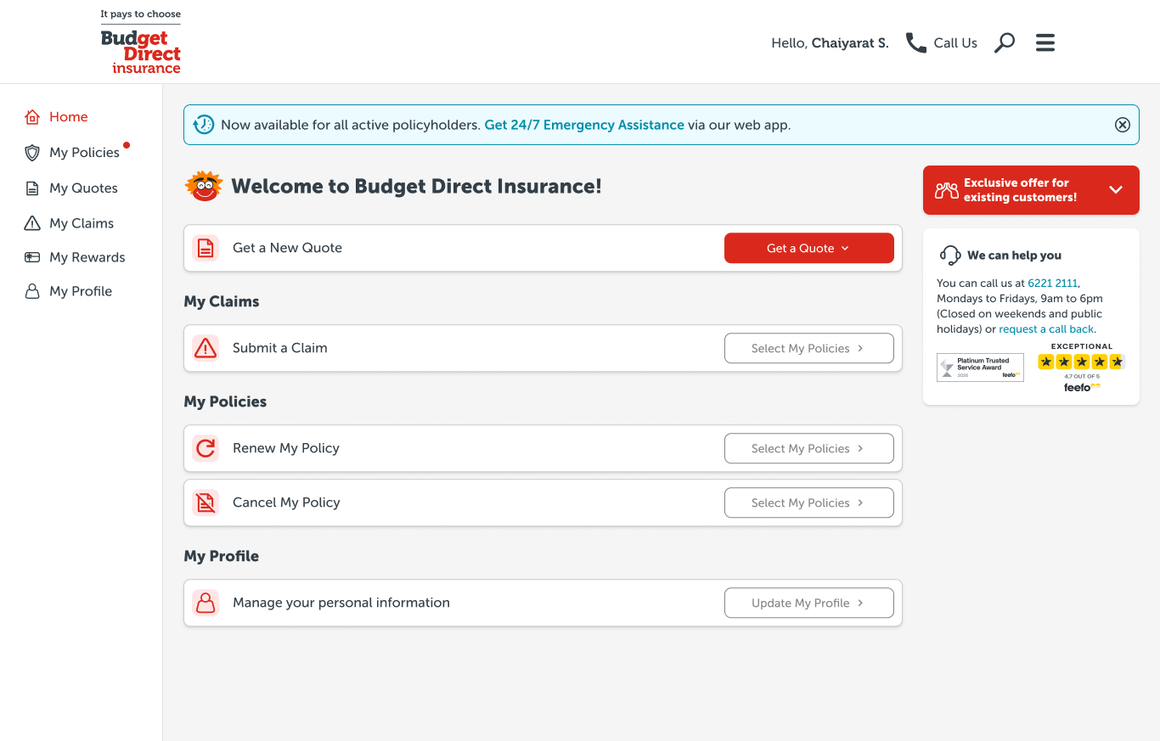Click the My Quotes document icon
The image size is (1160, 741).
[x=32, y=188]
